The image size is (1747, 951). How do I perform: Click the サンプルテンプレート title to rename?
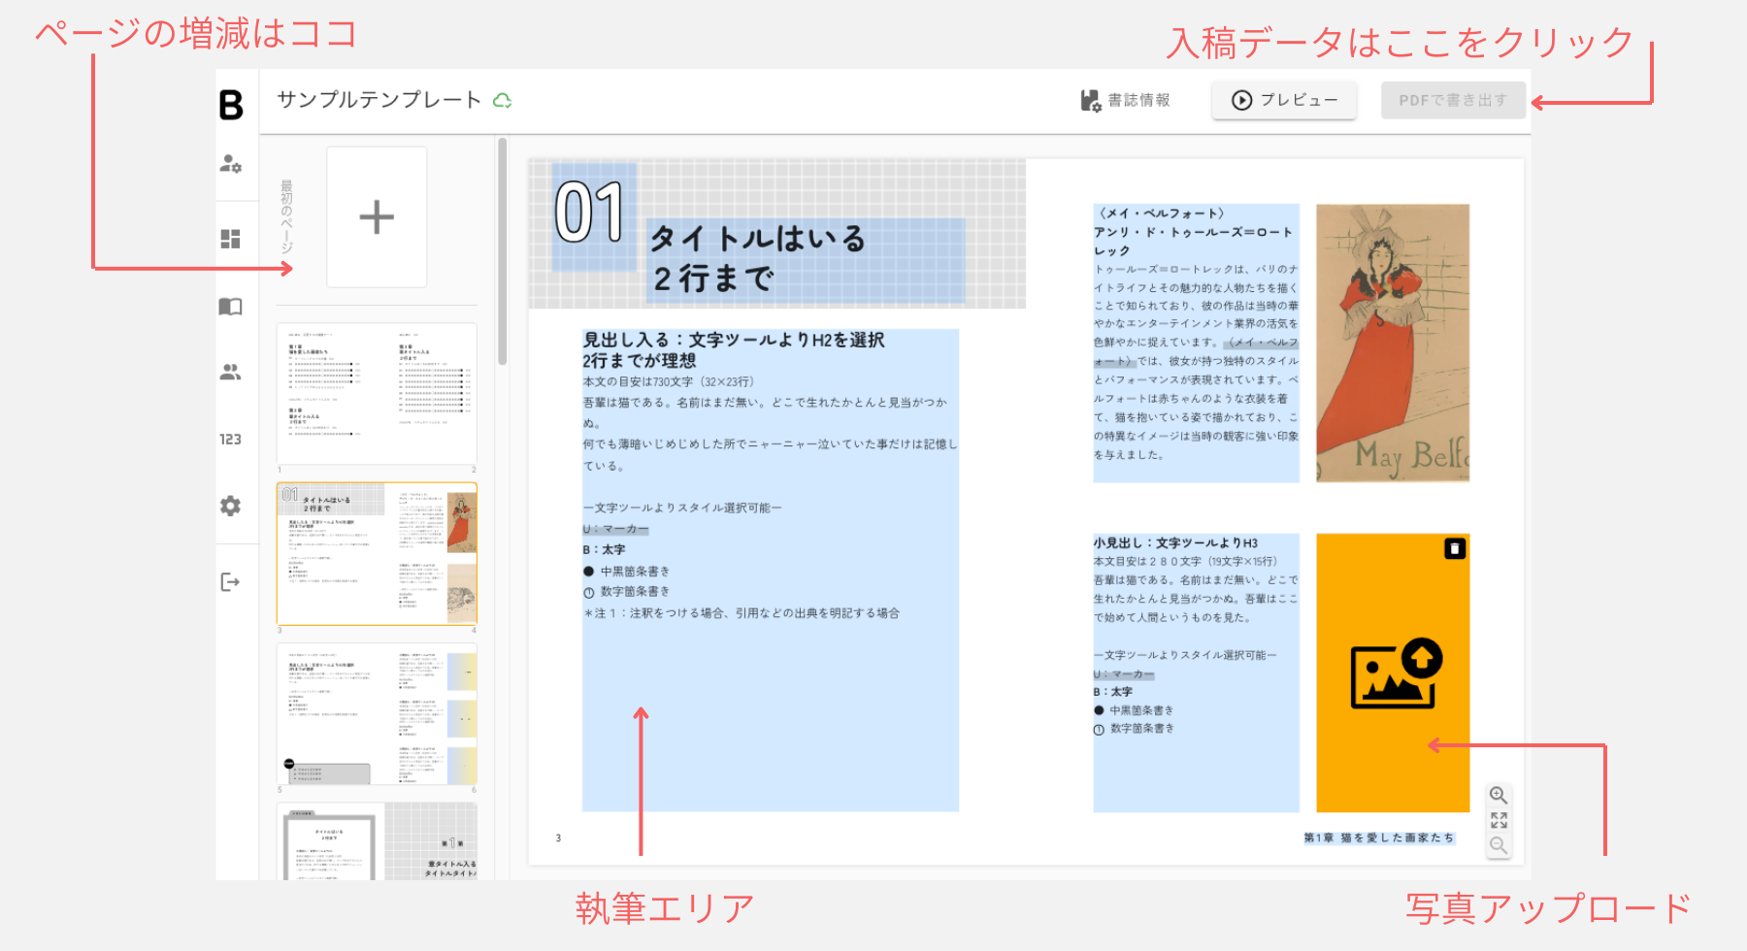378,99
